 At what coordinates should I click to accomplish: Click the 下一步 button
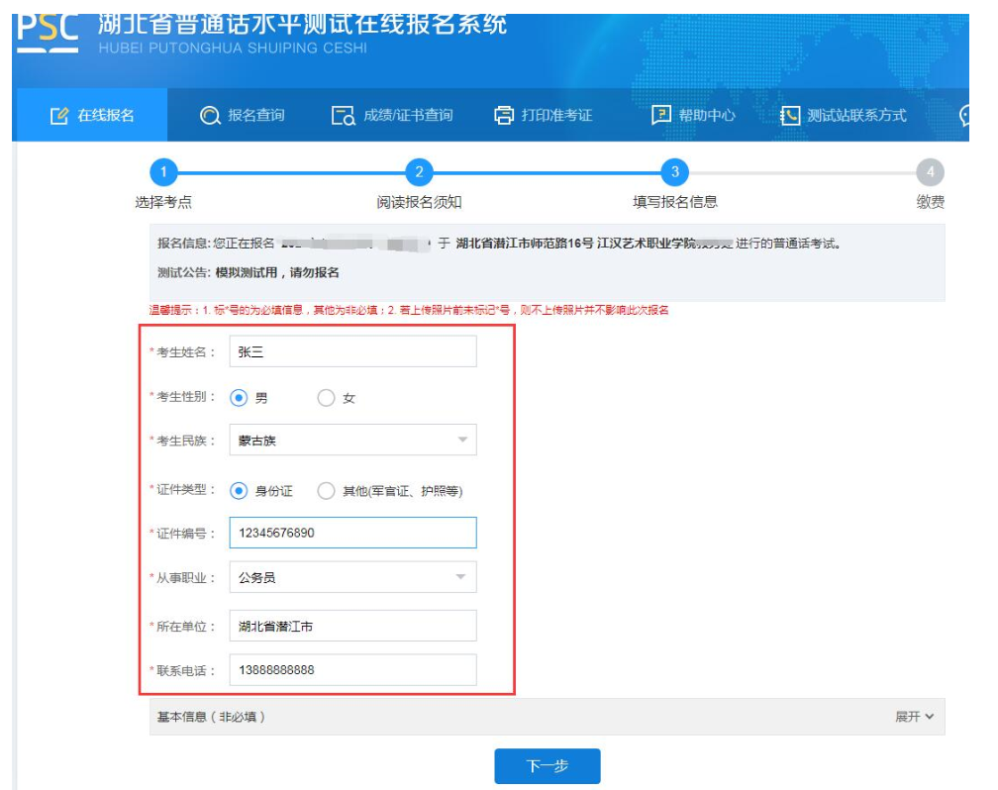point(548,766)
